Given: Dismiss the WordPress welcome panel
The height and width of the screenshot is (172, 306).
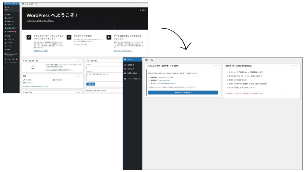Looking at the screenshot, I should pyautogui.click(x=143, y=10).
